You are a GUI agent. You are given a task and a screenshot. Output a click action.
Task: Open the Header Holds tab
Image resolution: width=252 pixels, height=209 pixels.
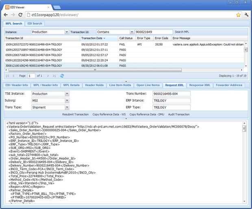click(94, 85)
